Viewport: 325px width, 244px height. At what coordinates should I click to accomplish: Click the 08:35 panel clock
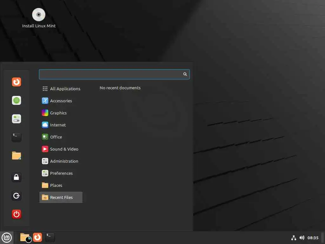[x=313, y=238]
